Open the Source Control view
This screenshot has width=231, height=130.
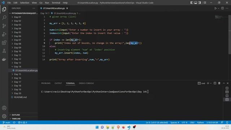[x=4, y=26]
